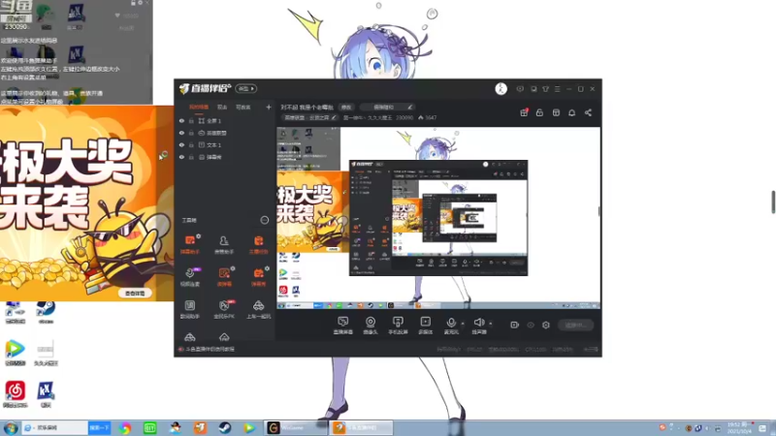Toggle visibility of the 文本 1 source
The image size is (776, 436).
[181, 144]
